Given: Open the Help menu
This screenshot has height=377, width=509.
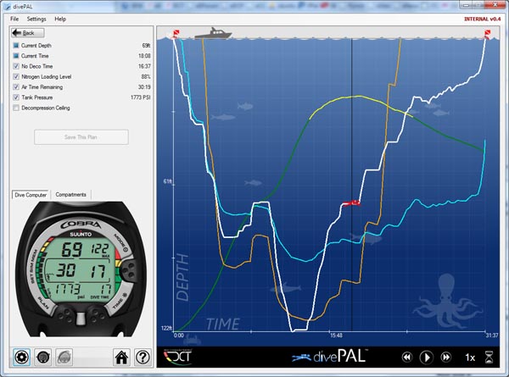Looking at the screenshot, I should [x=60, y=19].
